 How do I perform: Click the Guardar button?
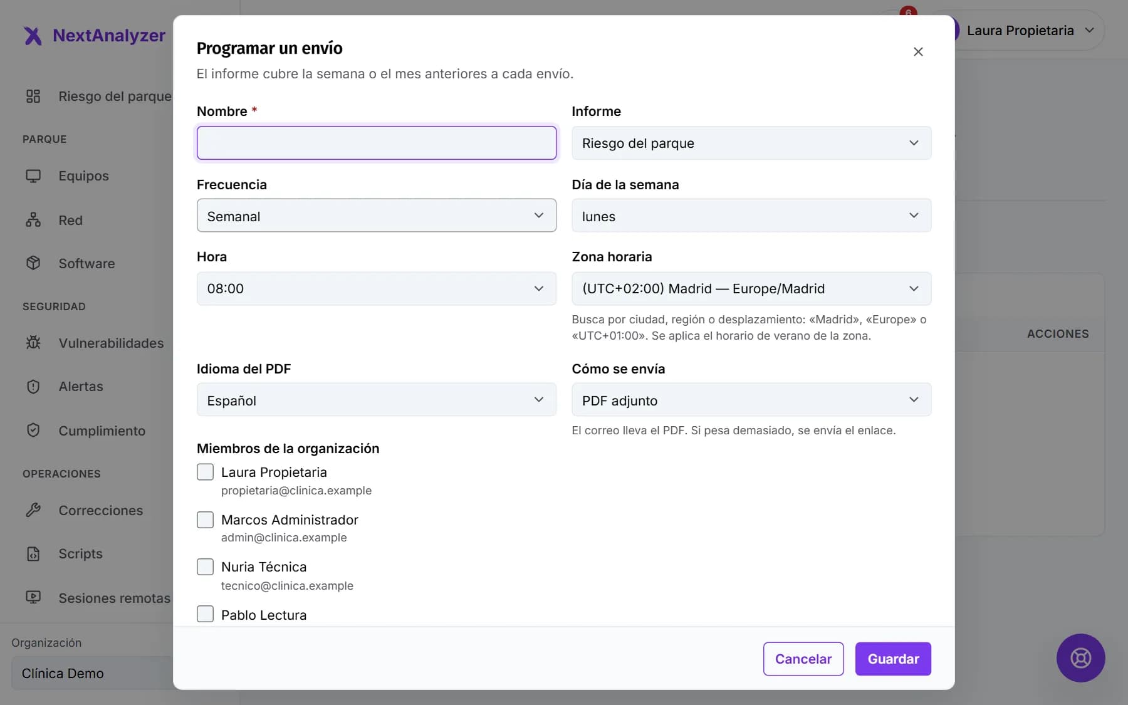pos(893,659)
